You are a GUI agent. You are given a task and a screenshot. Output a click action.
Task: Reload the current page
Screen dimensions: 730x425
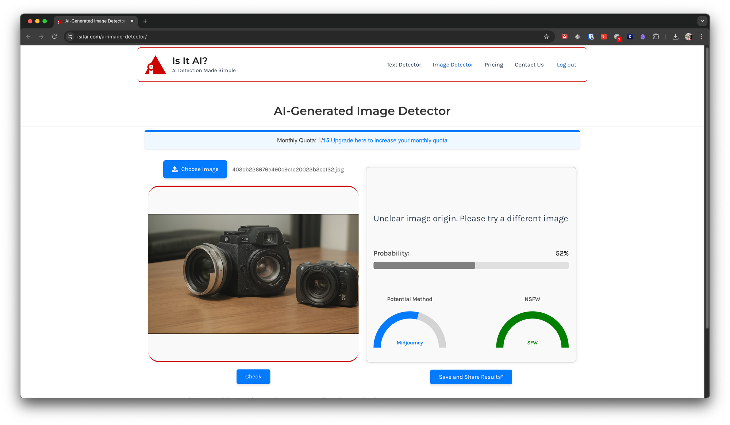point(54,36)
